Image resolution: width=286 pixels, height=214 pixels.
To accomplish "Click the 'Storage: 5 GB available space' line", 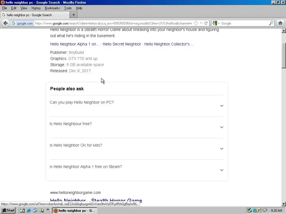I will coord(77,65).
